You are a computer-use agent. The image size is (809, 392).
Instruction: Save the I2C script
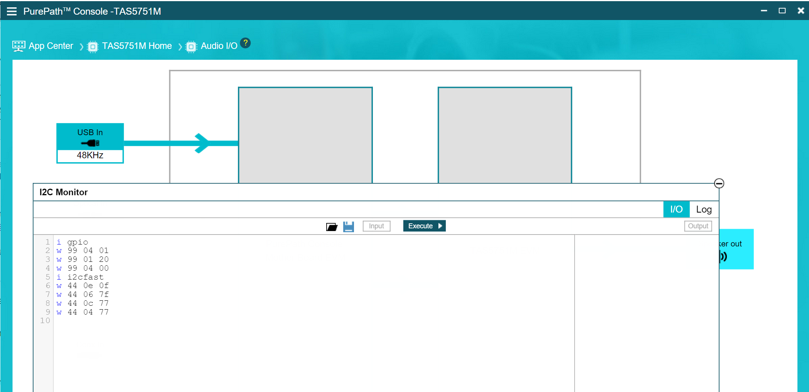coord(349,226)
